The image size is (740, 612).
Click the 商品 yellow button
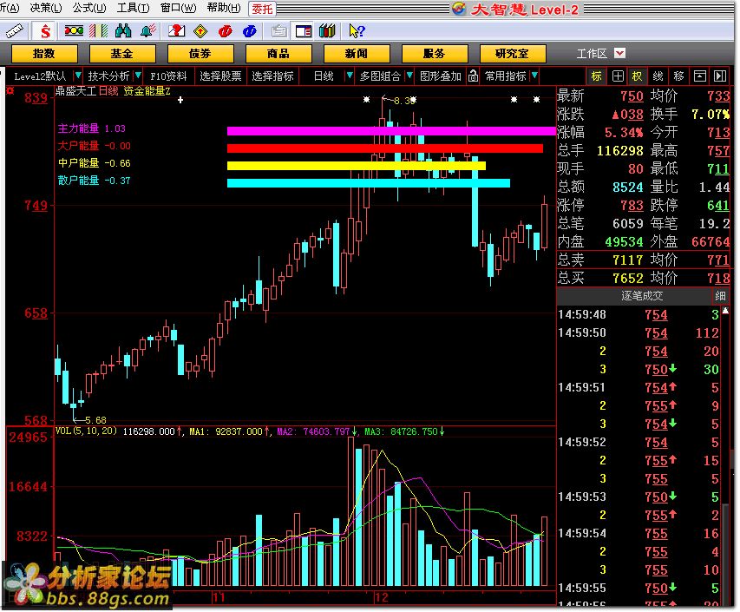[x=278, y=53]
